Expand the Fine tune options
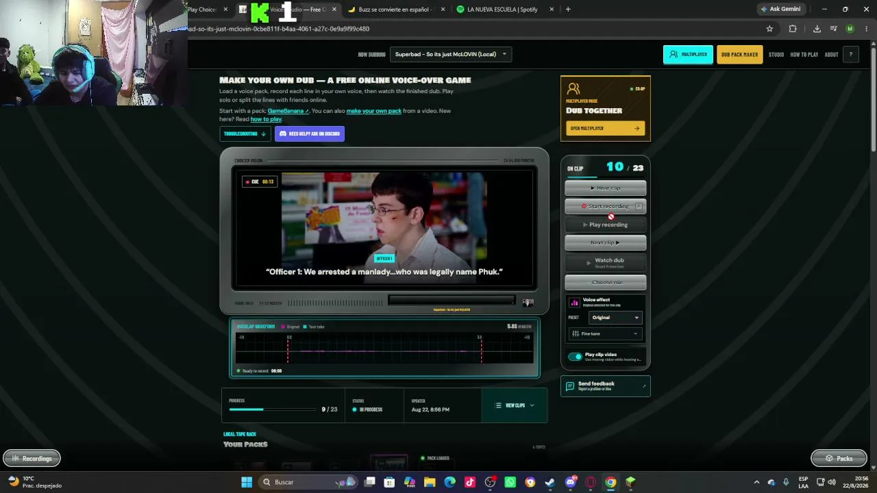Image resolution: width=877 pixels, height=493 pixels. pyautogui.click(x=606, y=333)
